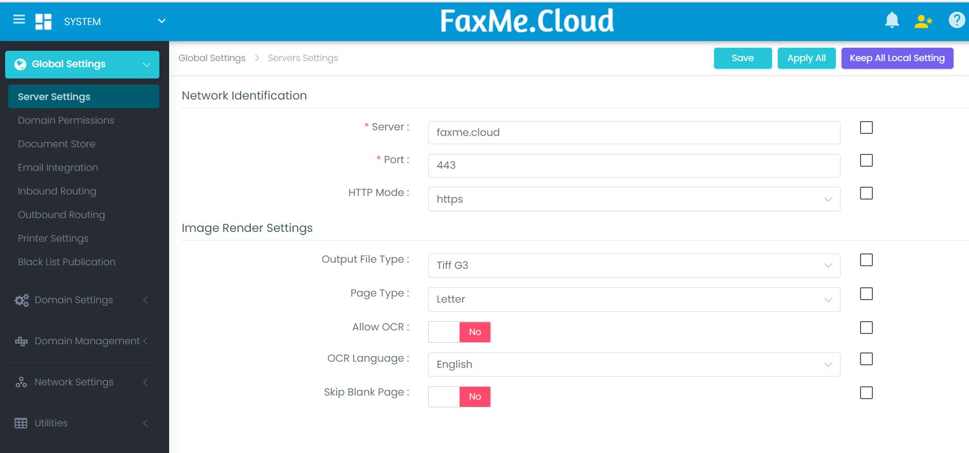Open Email Integration menu item
The width and height of the screenshot is (969, 453).
tap(58, 167)
